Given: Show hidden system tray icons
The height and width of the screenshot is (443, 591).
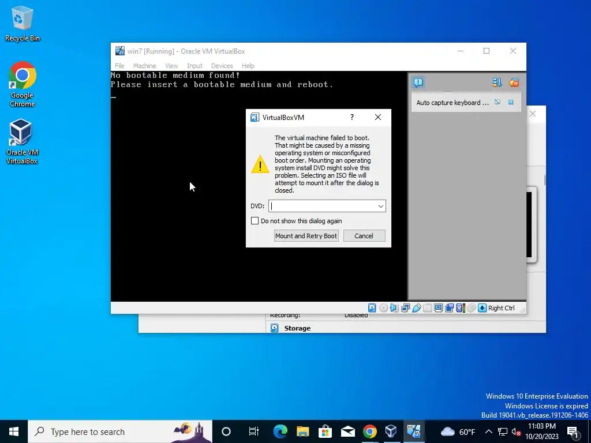Looking at the screenshot, I should coord(488,431).
